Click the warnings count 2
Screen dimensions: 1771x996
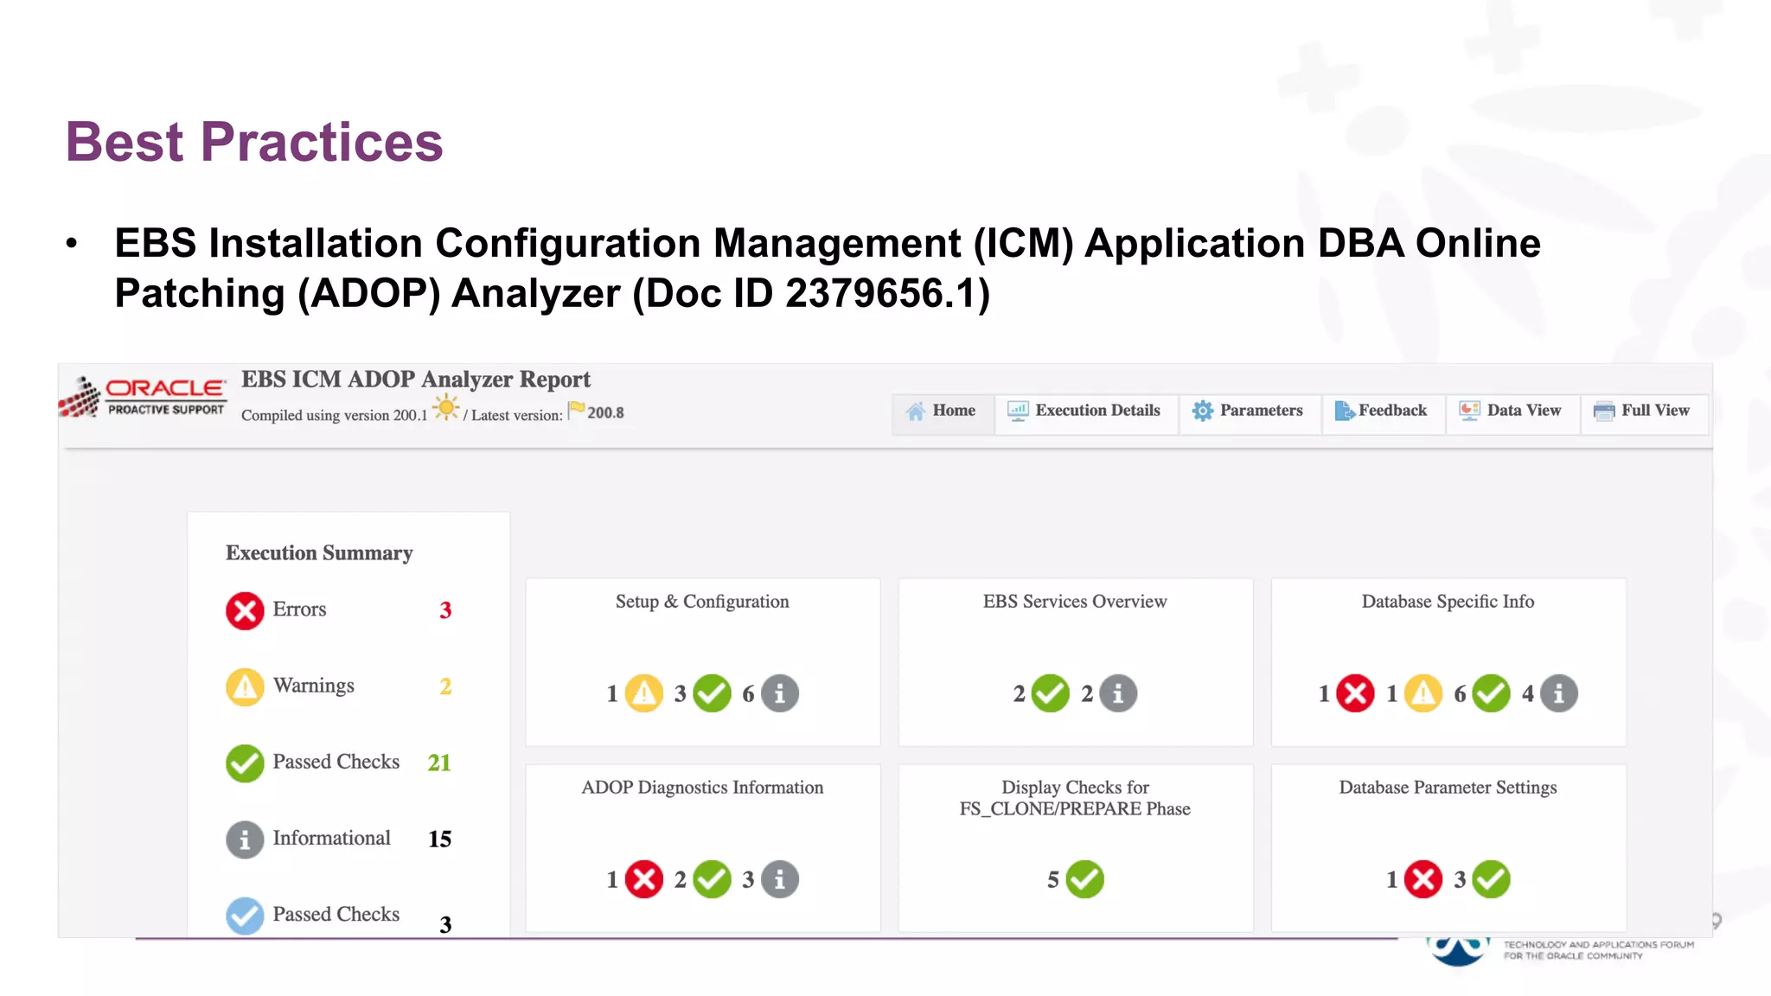coord(445,686)
